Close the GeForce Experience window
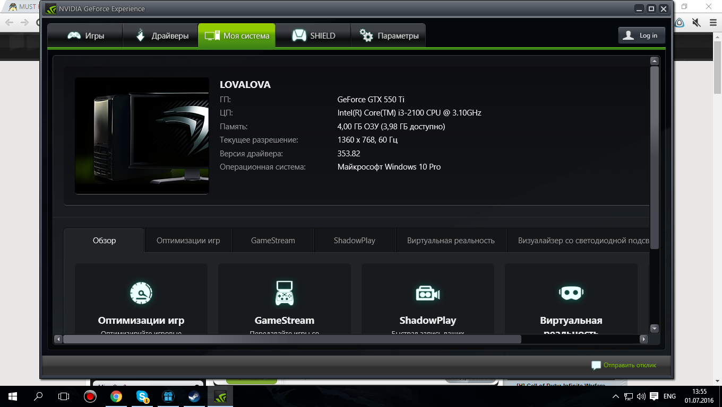Image resolution: width=722 pixels, height=407 pixels. click(664, 9)
